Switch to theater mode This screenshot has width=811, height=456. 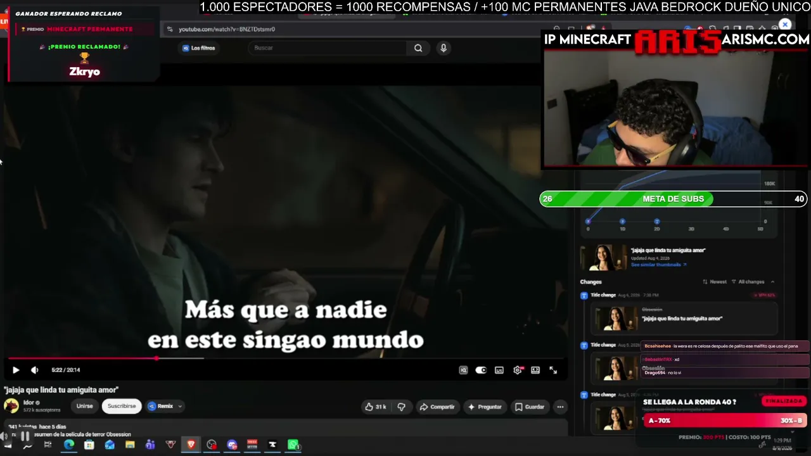tap(535, 370)
